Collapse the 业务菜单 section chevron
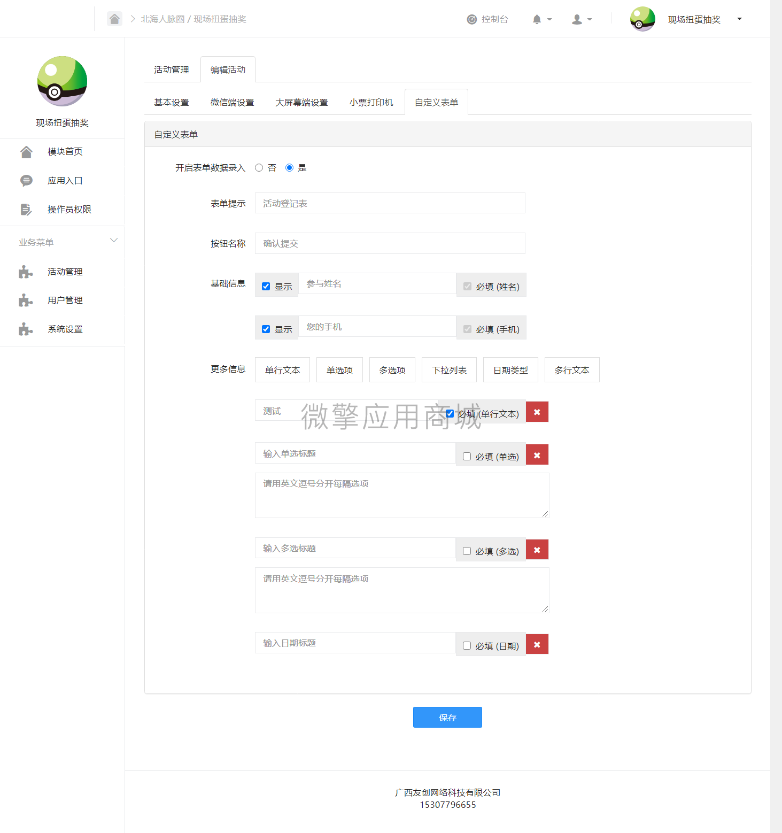The image size is (782, 833). point(114,241)
